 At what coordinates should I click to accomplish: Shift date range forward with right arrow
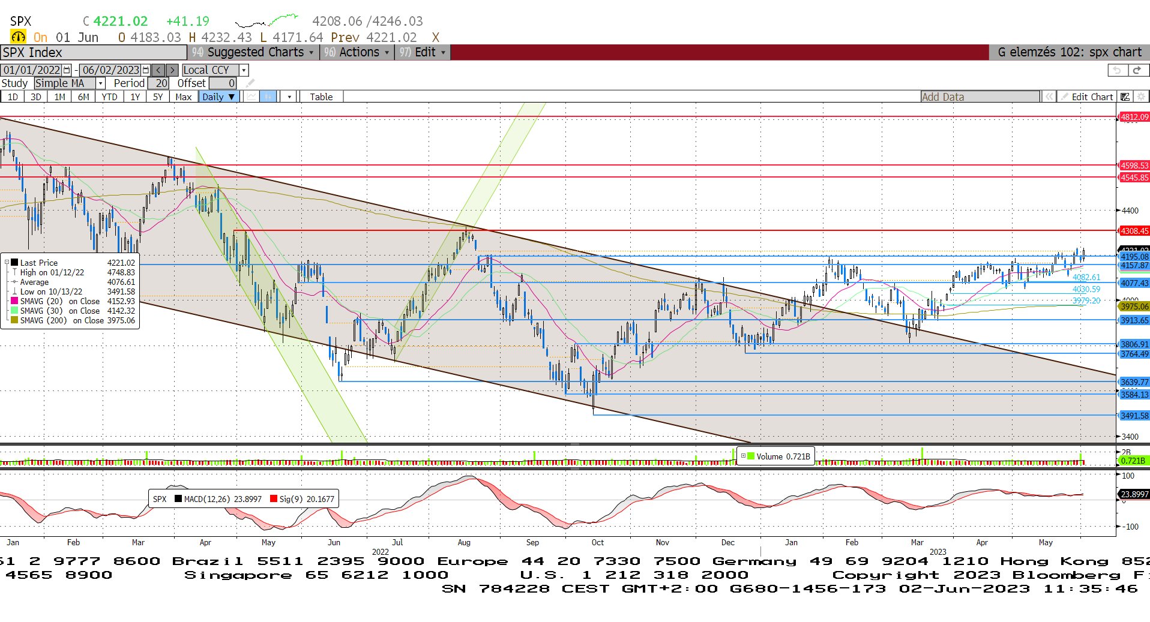172,70
